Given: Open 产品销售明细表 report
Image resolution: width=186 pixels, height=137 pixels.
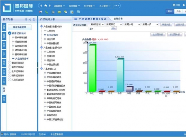Looking at the screenshot, I should 54,73.
